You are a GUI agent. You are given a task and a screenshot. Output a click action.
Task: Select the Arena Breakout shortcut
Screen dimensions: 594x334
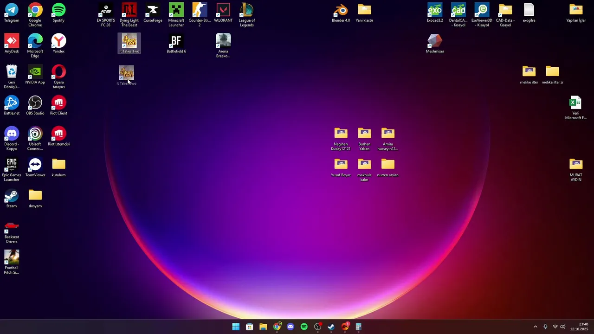pyautogui.click(x=223, y=46)
